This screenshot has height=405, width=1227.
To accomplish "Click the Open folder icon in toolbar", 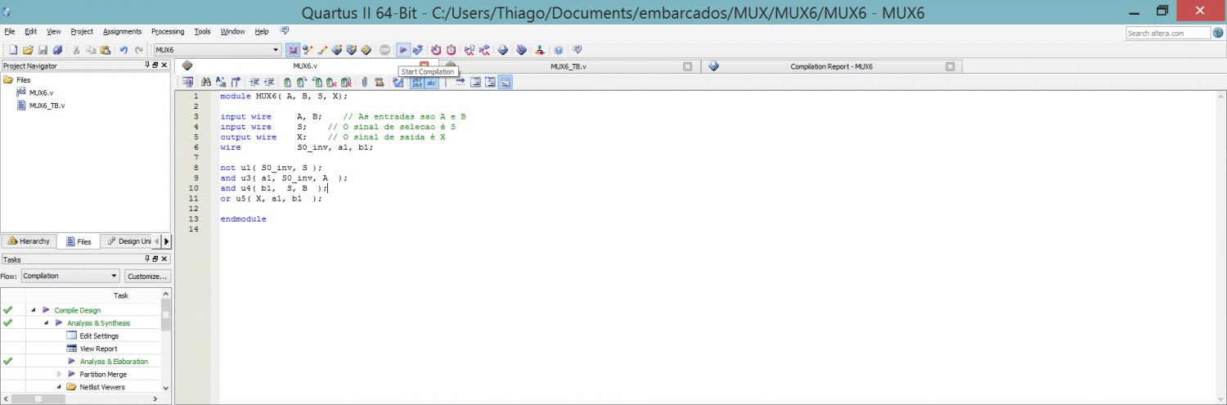I will [28, 50].
